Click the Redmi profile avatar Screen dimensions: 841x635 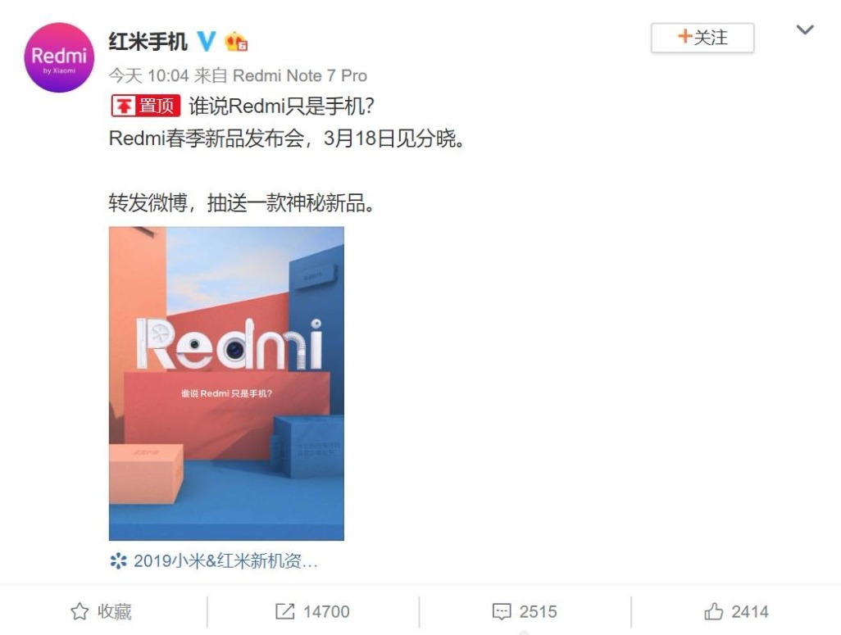pos(59,57)
